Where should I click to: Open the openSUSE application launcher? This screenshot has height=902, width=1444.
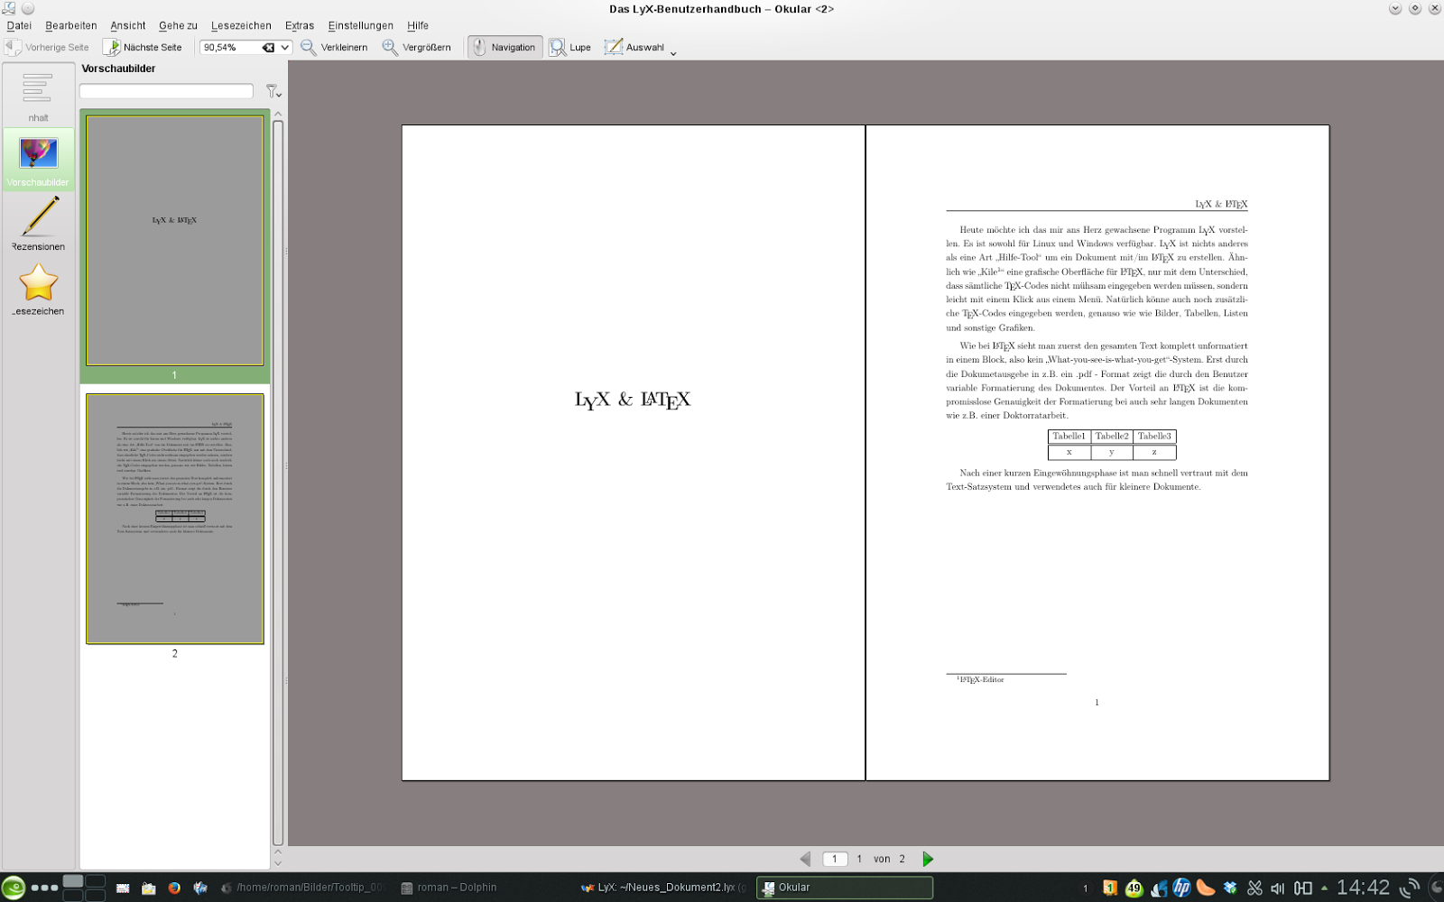coord(14,888)
